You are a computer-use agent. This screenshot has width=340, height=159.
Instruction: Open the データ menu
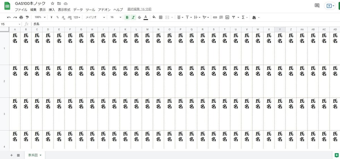(x=78, y=10)
